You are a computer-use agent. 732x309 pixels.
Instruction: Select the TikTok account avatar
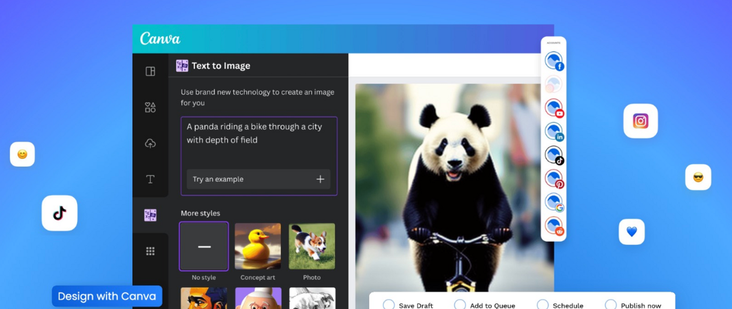(x=554, y=155)
